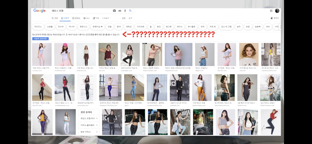The height and width of the screenshot is (144, 312).
Task: Expand the 더보기 menu
Action: [106, 18]
